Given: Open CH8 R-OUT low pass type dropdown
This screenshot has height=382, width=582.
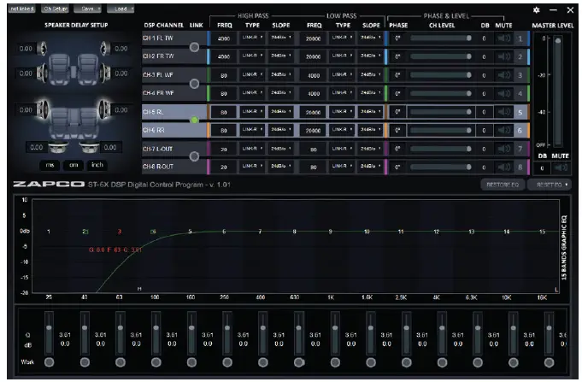Looking at the screenshot, I should [342, 167].
